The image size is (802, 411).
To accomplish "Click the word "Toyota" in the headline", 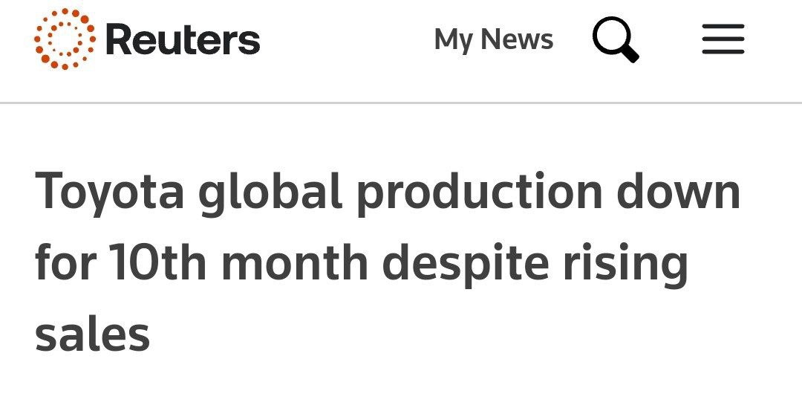I will pos(109,192).
